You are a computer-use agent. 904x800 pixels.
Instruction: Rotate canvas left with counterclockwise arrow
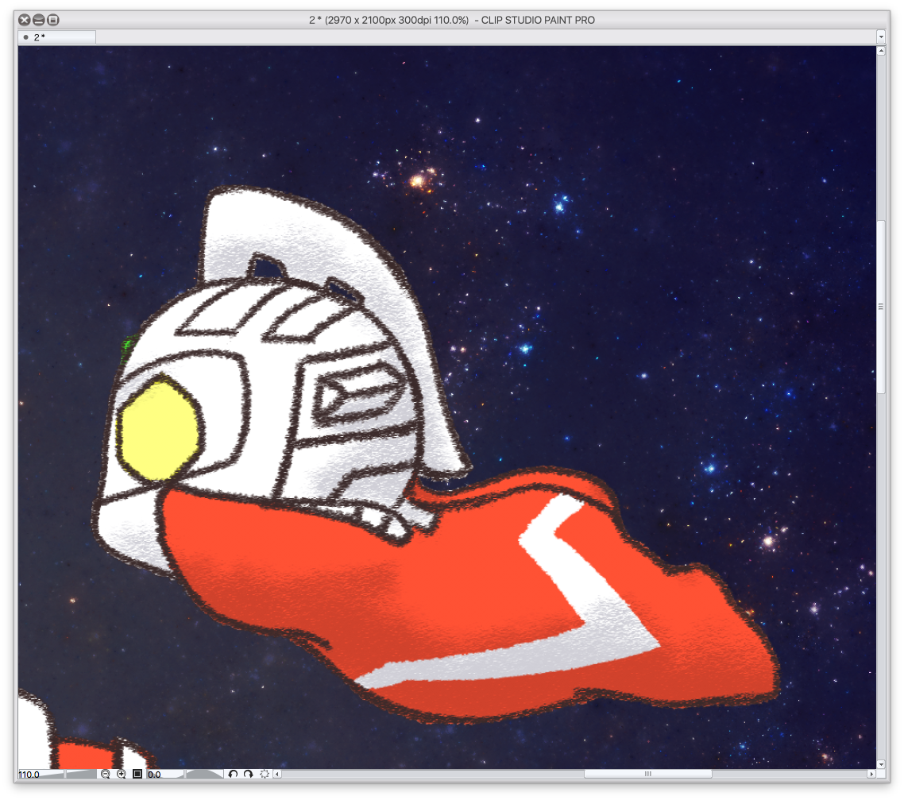click(233, 774)
